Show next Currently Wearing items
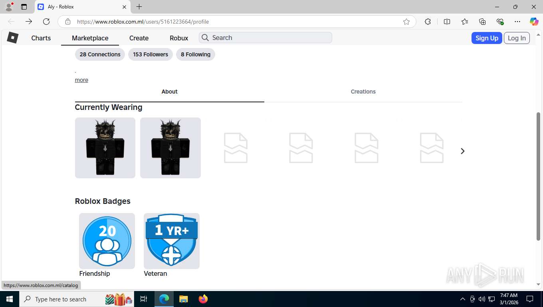The image size is (543, 307). point(462,151)
